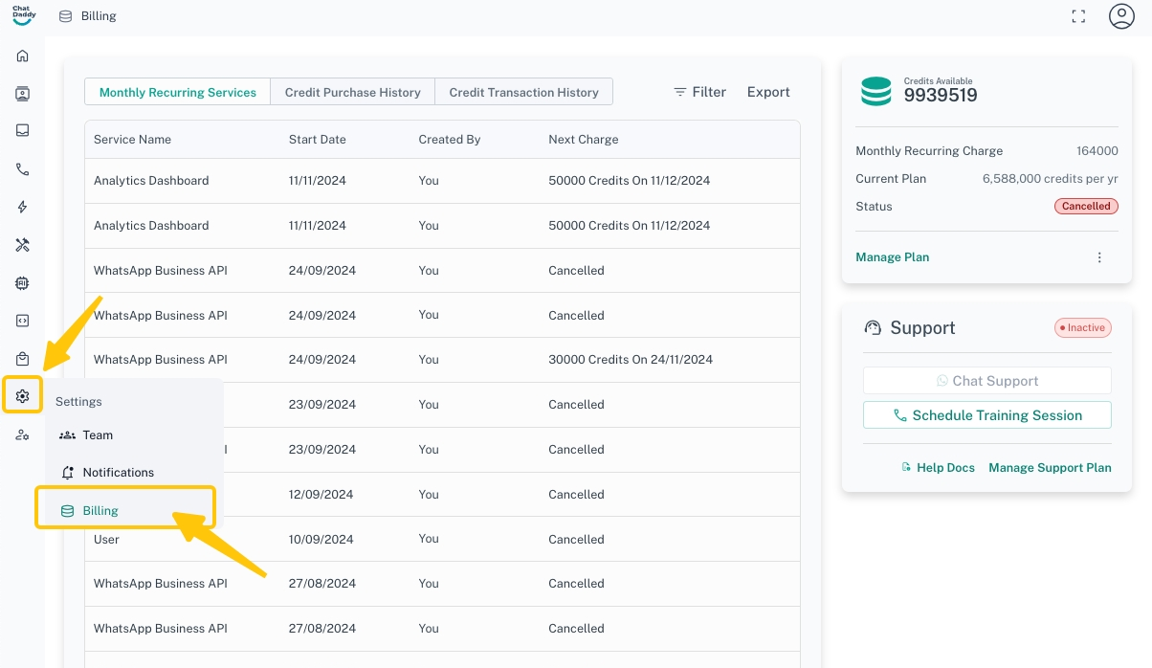The height and width of the screenshot is (668, 1152).
Task: Click the settings gear icon in sidebar
Action: 23,396
